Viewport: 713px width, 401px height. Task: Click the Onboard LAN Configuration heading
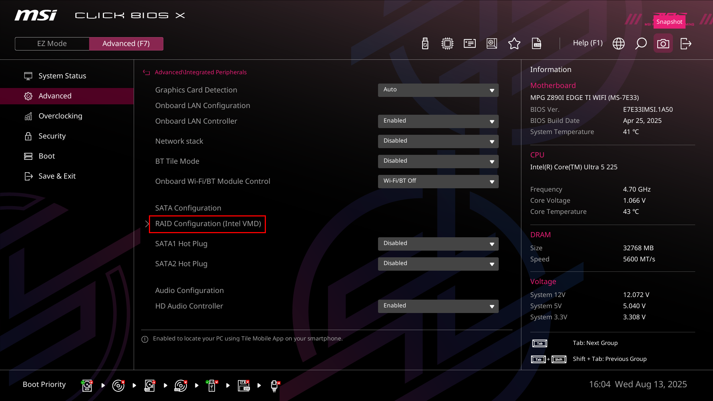[x=203, y=106]
